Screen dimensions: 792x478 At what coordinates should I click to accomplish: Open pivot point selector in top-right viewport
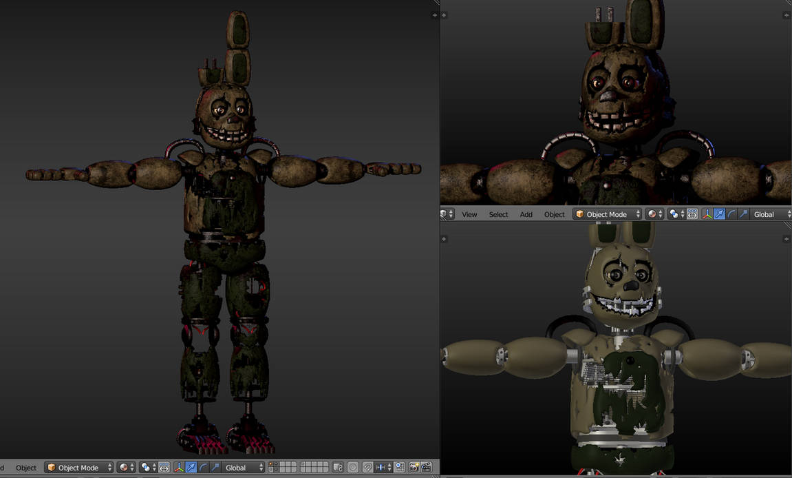point(676,214)
